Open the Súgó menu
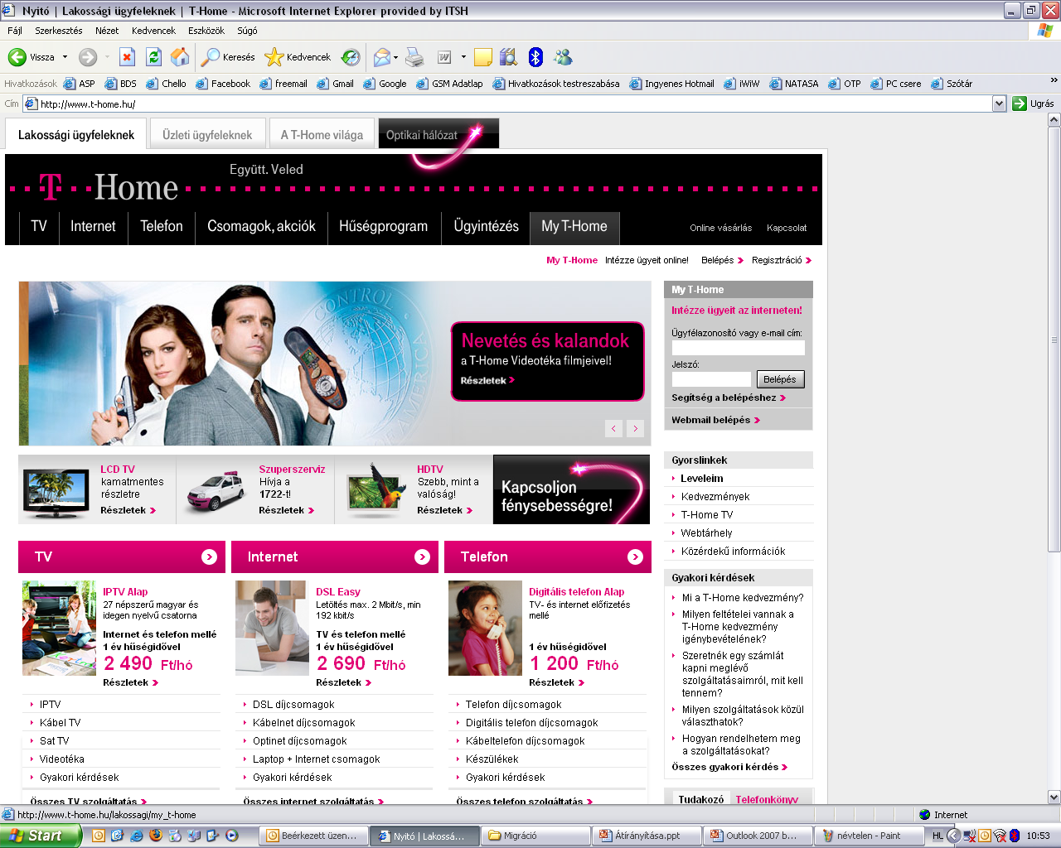The image size is (1061, 848). tap(247, 31)
